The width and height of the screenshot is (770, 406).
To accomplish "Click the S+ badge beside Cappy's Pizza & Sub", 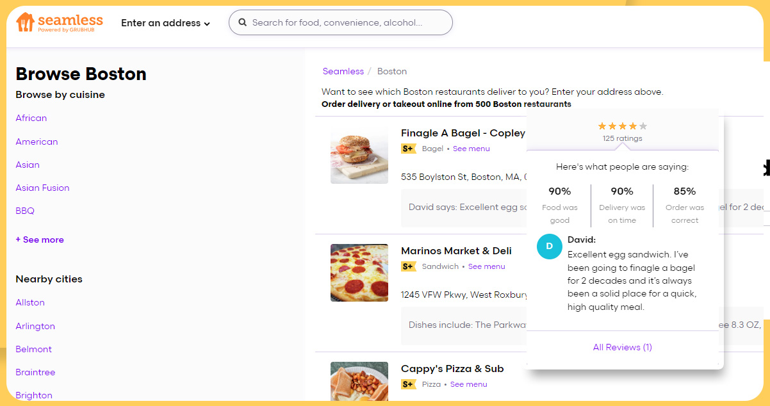I will pos(408,384).
